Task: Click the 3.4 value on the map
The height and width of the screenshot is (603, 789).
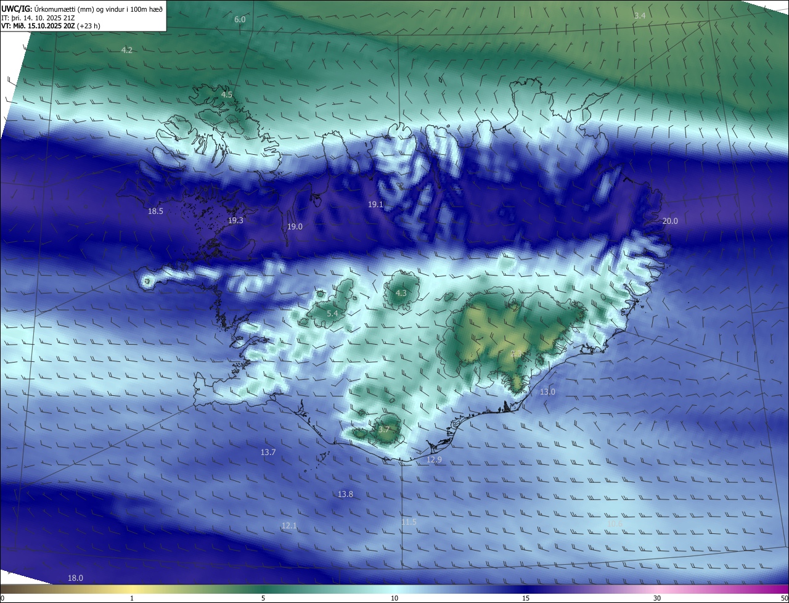Action: (640, 15)
